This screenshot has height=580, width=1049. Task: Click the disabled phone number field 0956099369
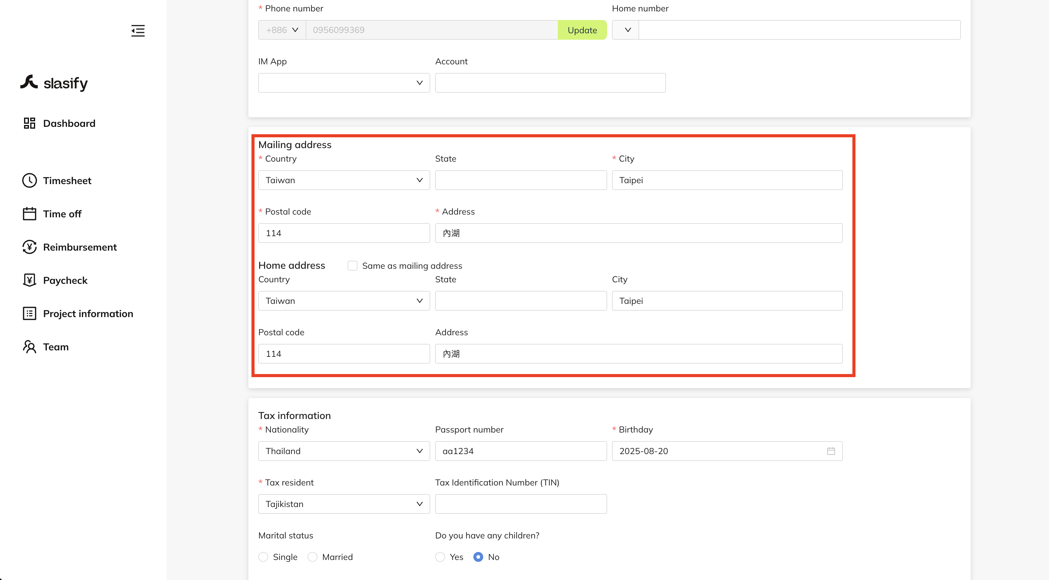pyautogui.click(x=432, y=30)
